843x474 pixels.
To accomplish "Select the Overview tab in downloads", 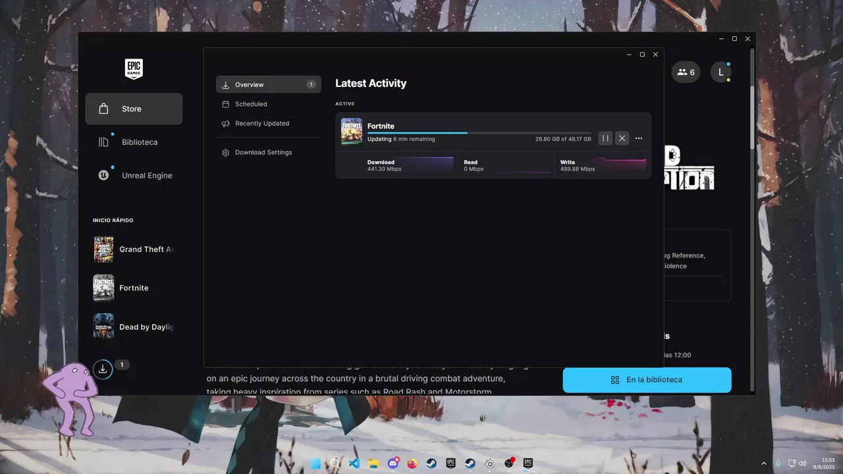I will tap(269, 84).
